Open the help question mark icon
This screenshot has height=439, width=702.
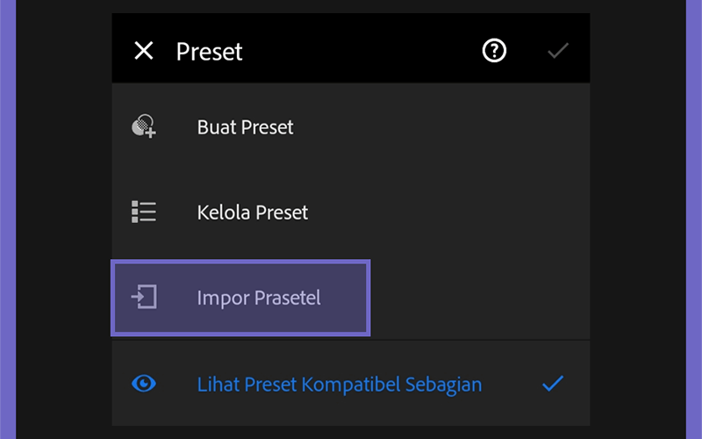tap(494, 51)
